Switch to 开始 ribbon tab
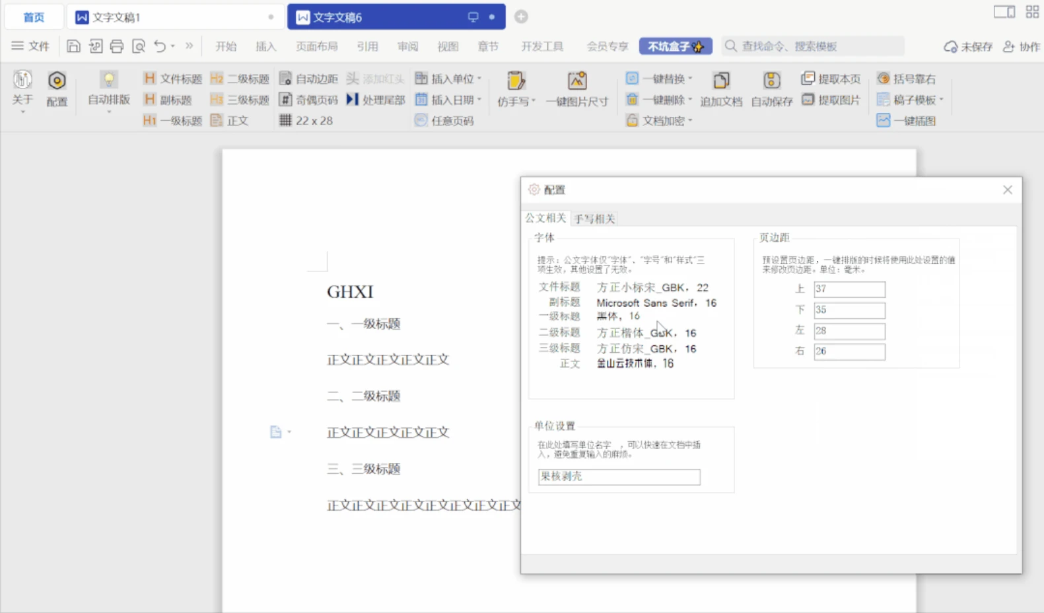This screenshot has height=613, width=1044. pos(226,46)
